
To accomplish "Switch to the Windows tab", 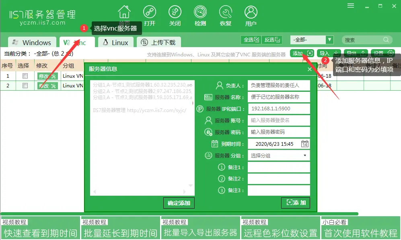I will [x=32, y=42].
